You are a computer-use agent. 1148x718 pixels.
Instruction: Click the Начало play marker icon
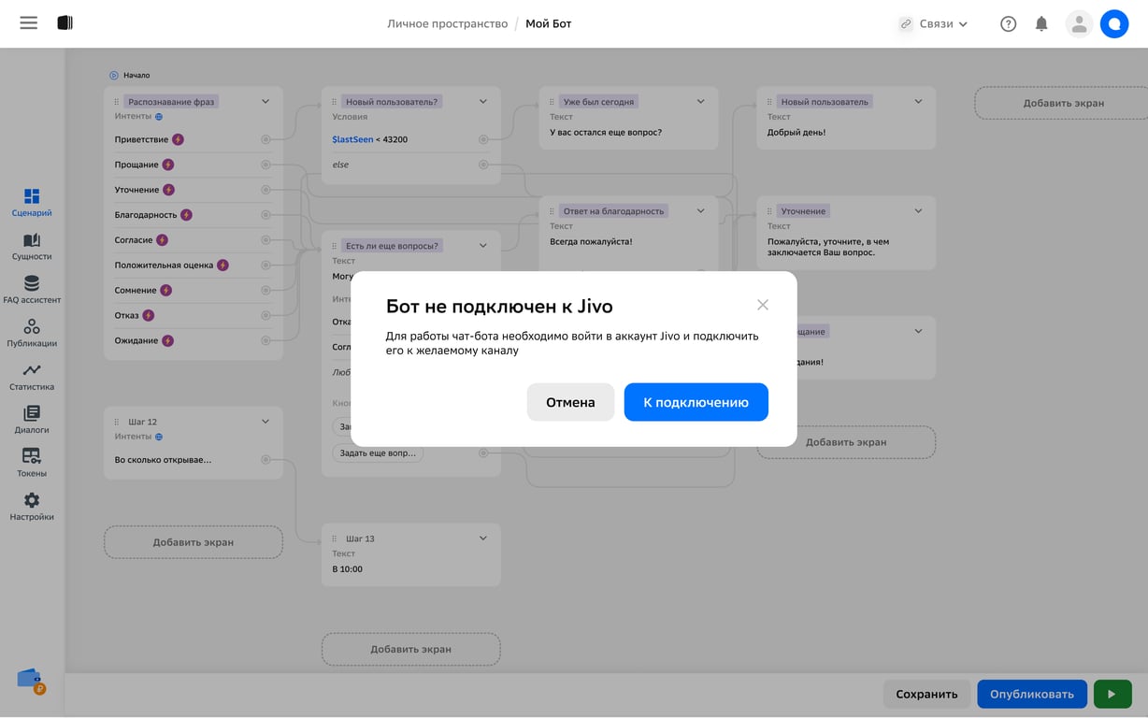point(114,75)
